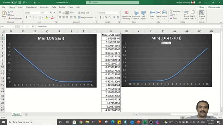
Task: Click the Decrease Font Size icon
Action: (x=54, y=13)
